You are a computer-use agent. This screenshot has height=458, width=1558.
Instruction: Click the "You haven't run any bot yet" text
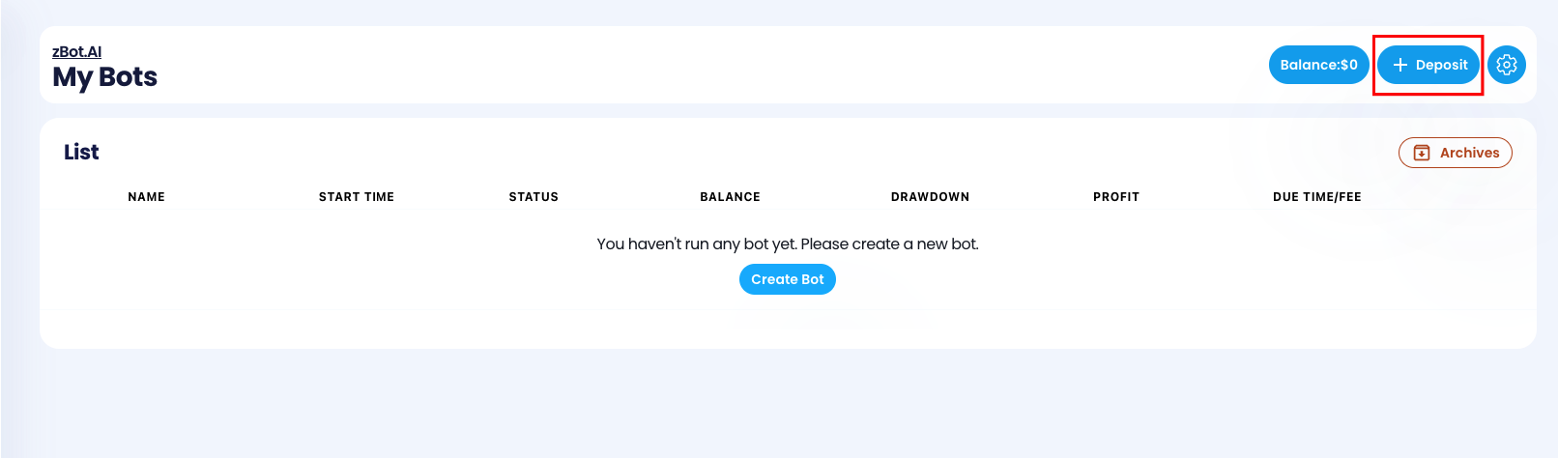tap(696, 243)
